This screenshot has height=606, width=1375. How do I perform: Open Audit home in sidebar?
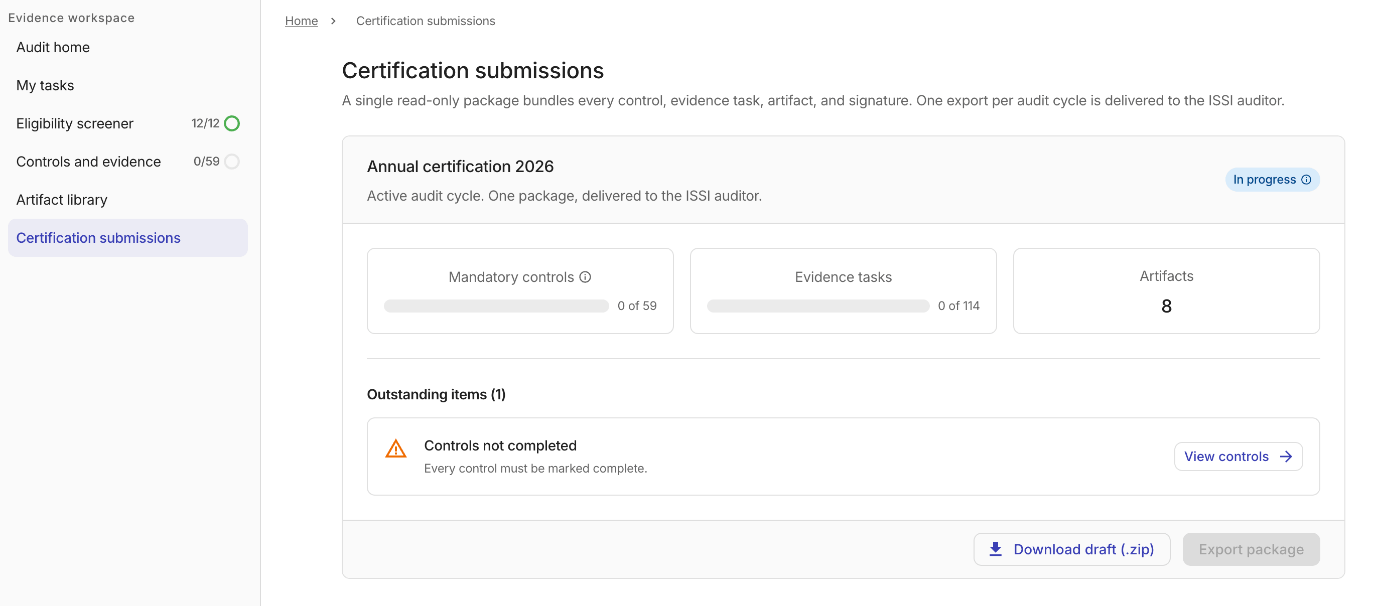click(x=127, y=48)
